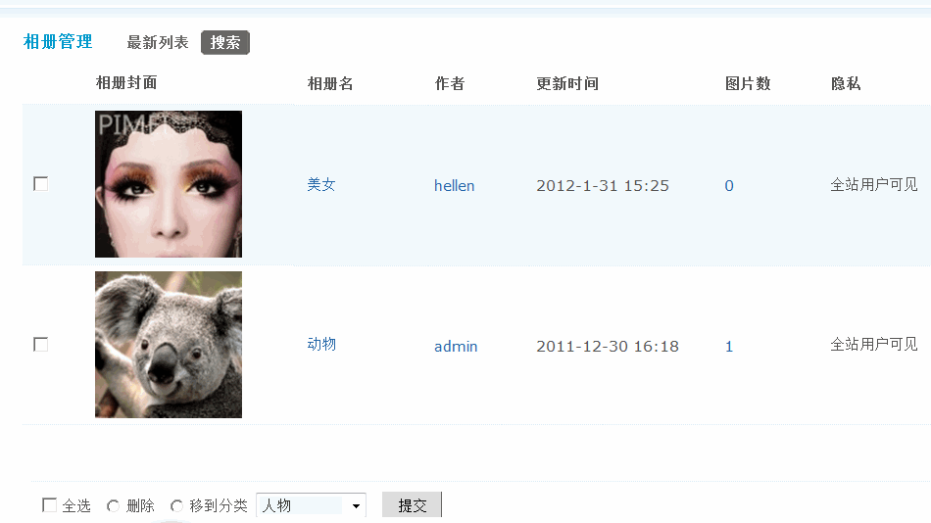Select the 移到分类 radio option

coord(176,505)
